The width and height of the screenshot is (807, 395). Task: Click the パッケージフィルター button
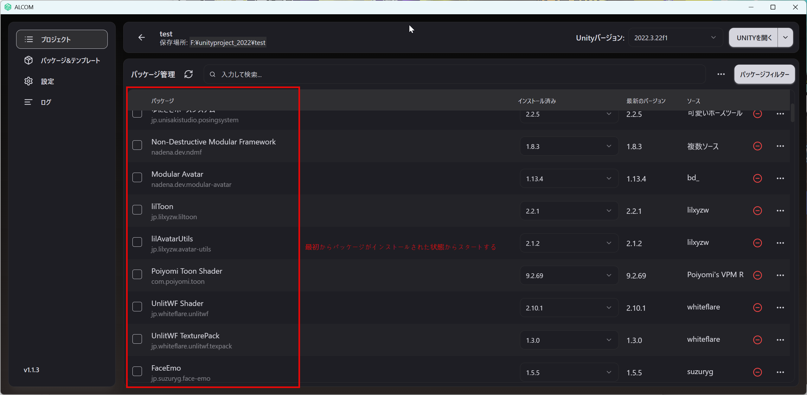tap(764, 74)
